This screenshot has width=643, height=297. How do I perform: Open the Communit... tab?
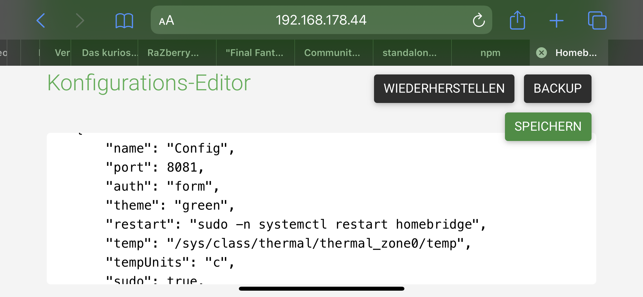click(x=332, y=53)
